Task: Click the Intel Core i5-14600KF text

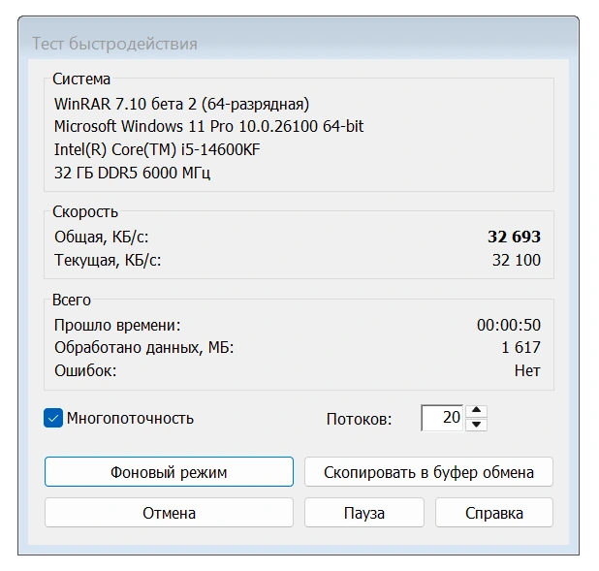Action: [x=157, y=150]
